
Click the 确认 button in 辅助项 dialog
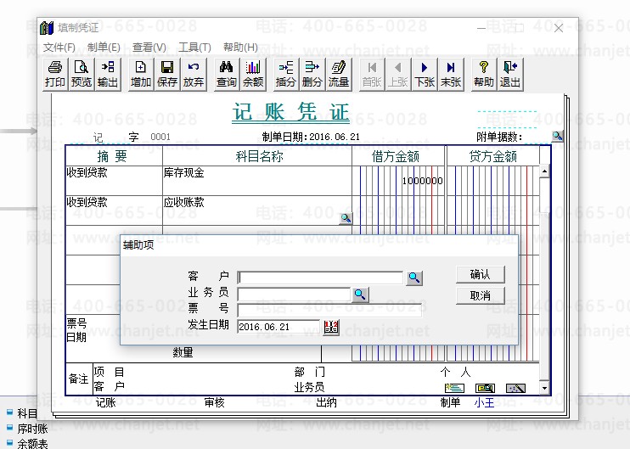(x=480, y=274)
